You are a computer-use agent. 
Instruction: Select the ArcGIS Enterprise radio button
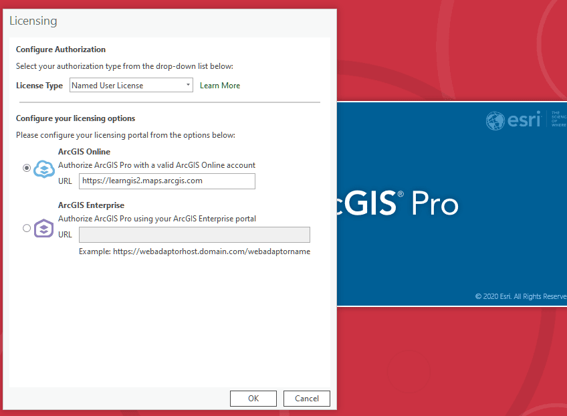coord(27,228)
